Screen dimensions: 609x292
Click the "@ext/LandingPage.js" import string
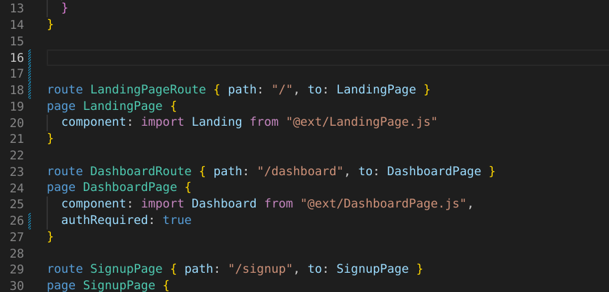(x=362, y=122)
